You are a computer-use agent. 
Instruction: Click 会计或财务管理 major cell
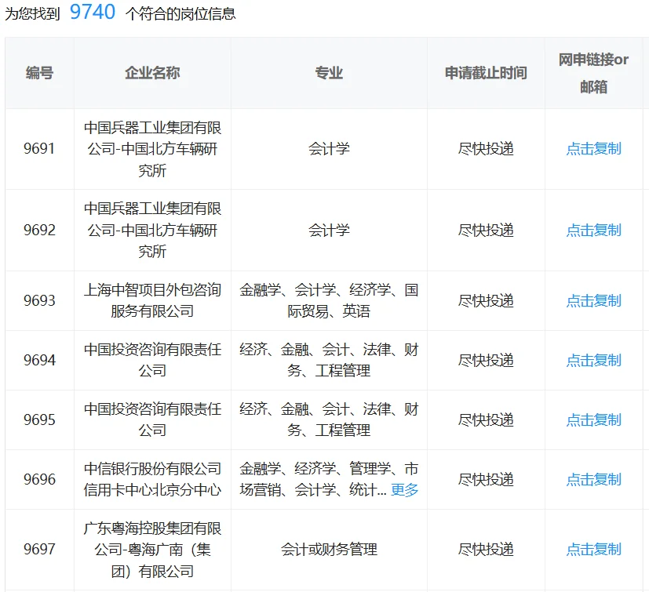pos(329,550)
